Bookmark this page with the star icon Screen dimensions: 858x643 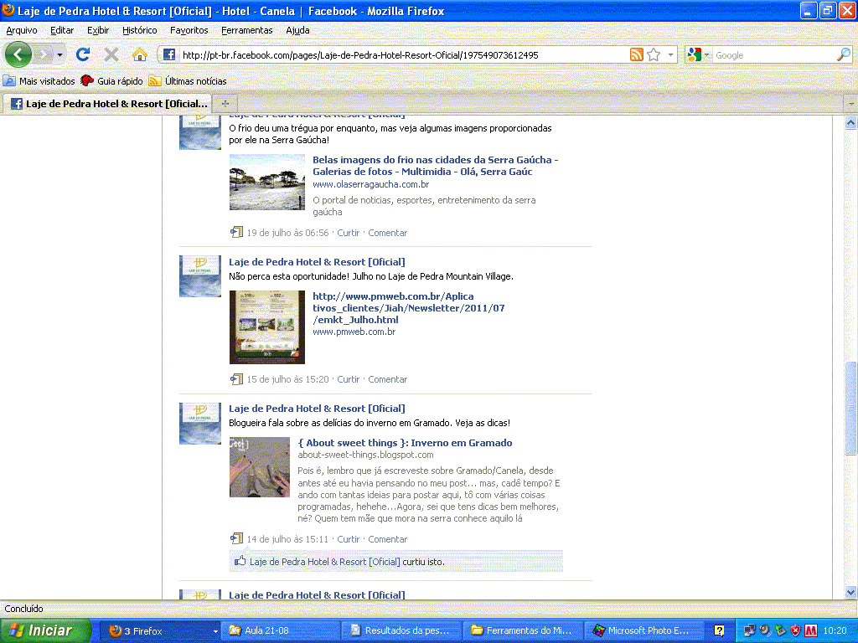654,54
